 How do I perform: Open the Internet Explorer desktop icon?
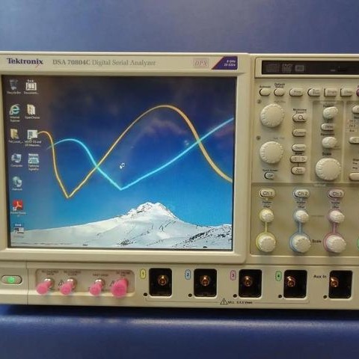pyautogui.click(x=15, y=113)
